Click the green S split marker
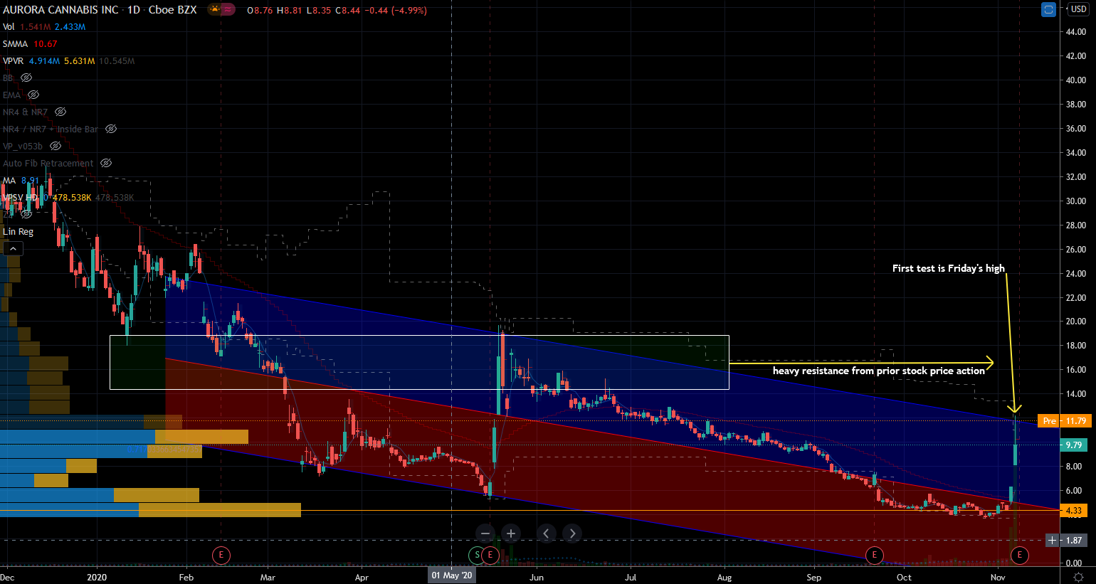The height and width of the screenshot is (584, 1096). pos(477,555)
